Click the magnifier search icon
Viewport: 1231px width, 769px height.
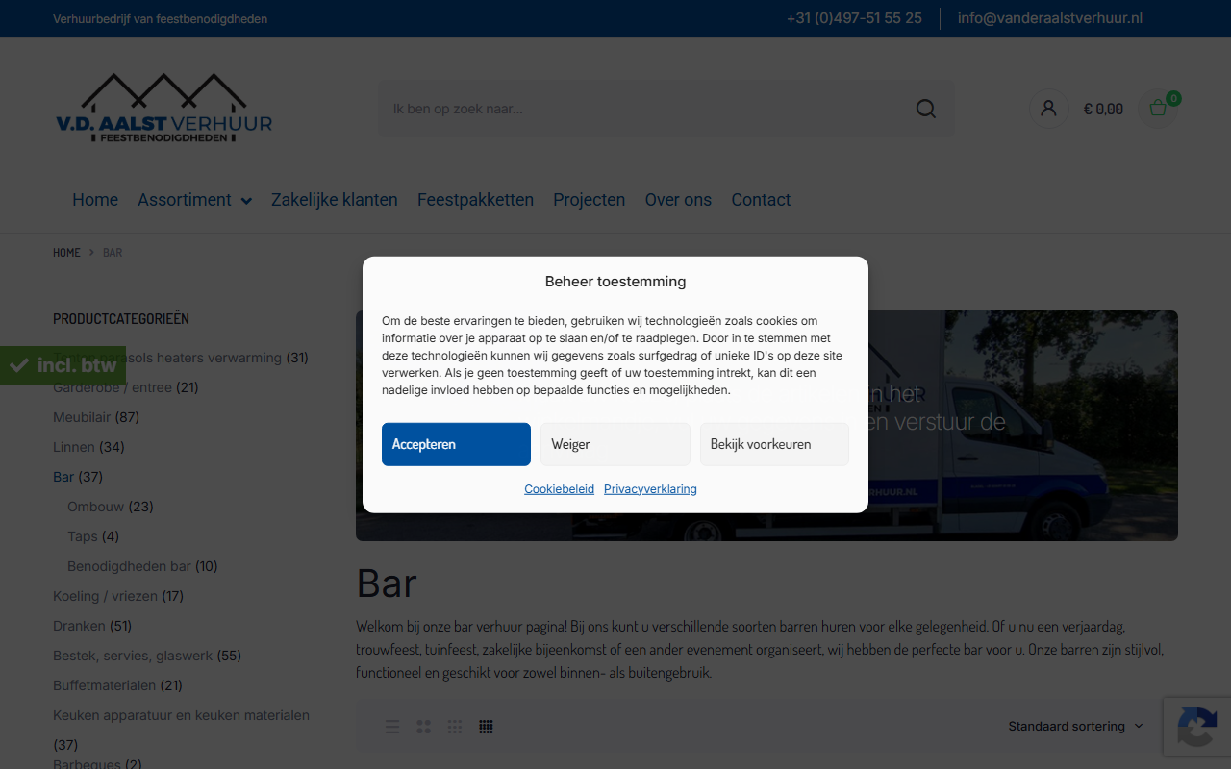[x=926, y=109]
